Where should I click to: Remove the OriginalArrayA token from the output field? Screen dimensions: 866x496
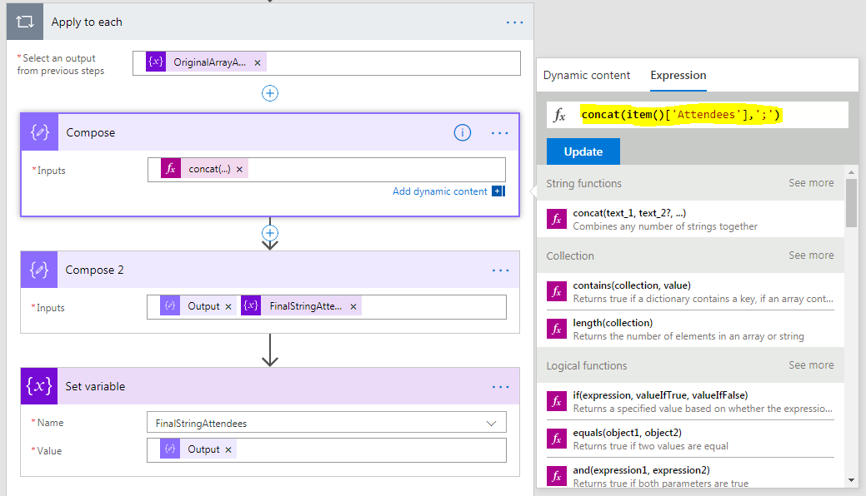coord(258,62)
